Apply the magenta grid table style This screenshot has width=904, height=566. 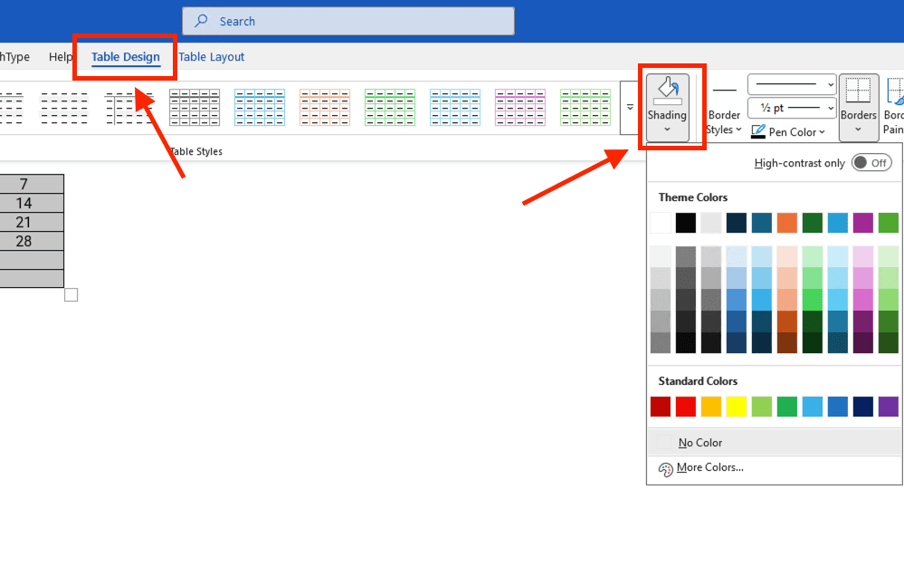pyautogui.click(x=520, y=108)
